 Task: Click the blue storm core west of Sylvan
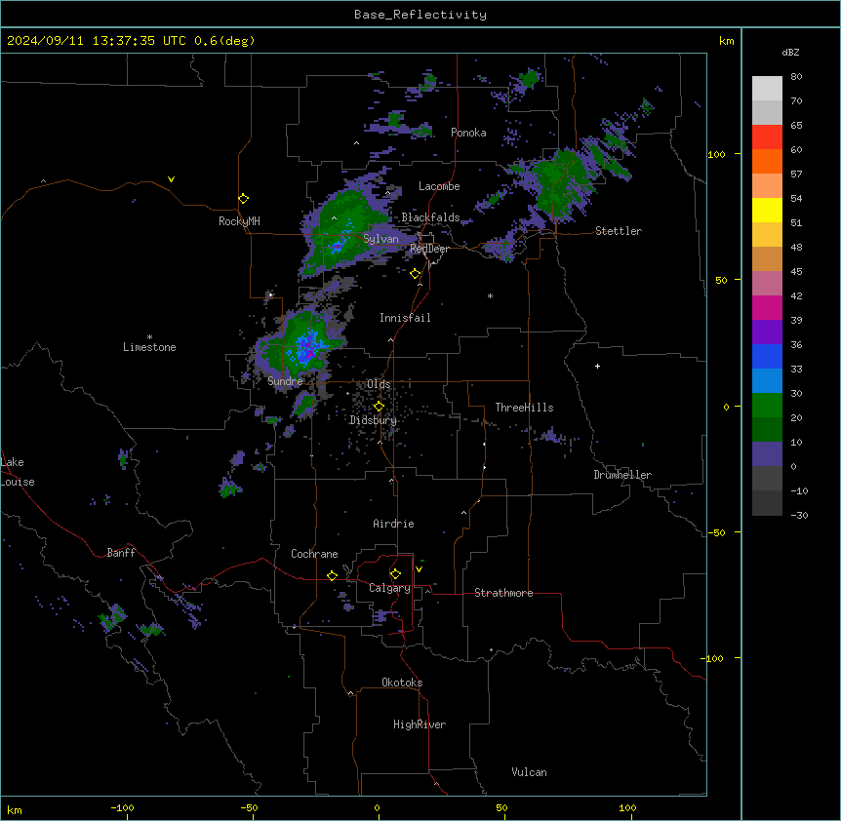coord(337,246)
